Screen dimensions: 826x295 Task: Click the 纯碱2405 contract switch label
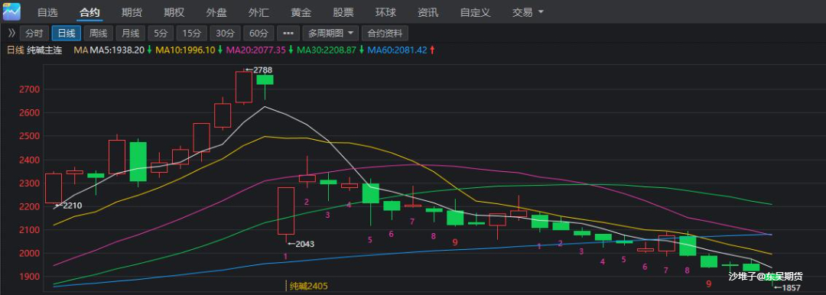point(309,286)
